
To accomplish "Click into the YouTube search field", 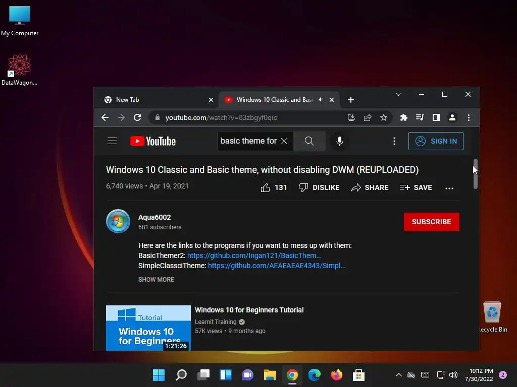I will pyautogui.click(x=248, y=141).
